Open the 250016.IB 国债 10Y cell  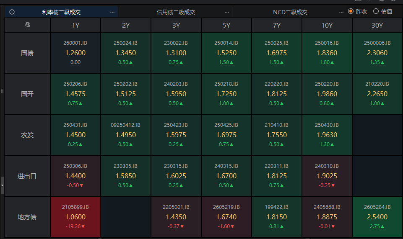(327, 53)
